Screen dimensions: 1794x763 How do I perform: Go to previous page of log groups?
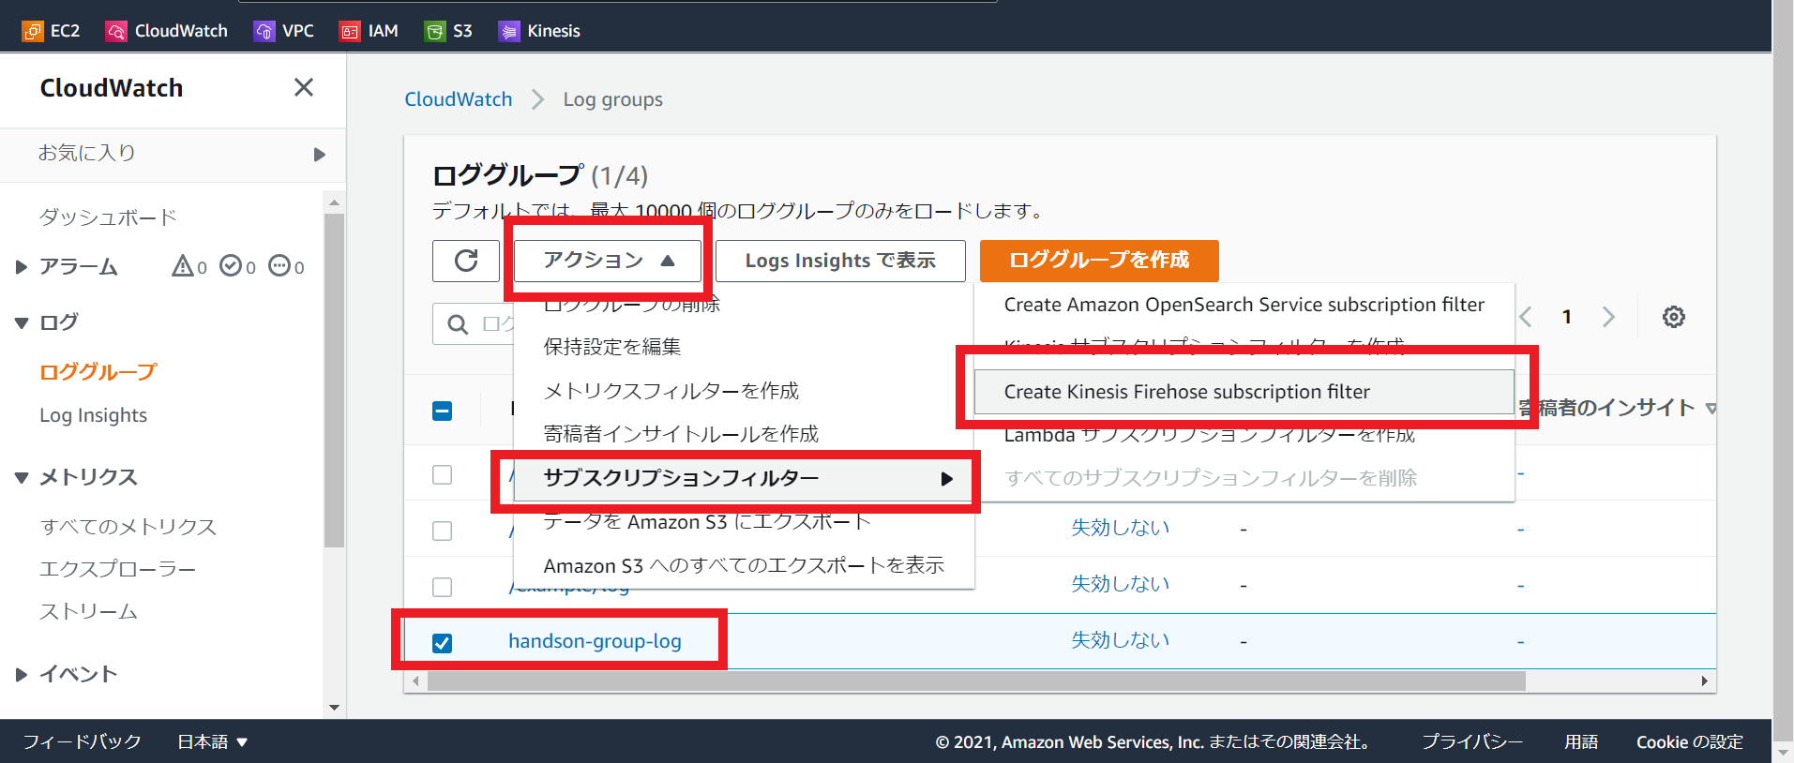coord(1526,317)
